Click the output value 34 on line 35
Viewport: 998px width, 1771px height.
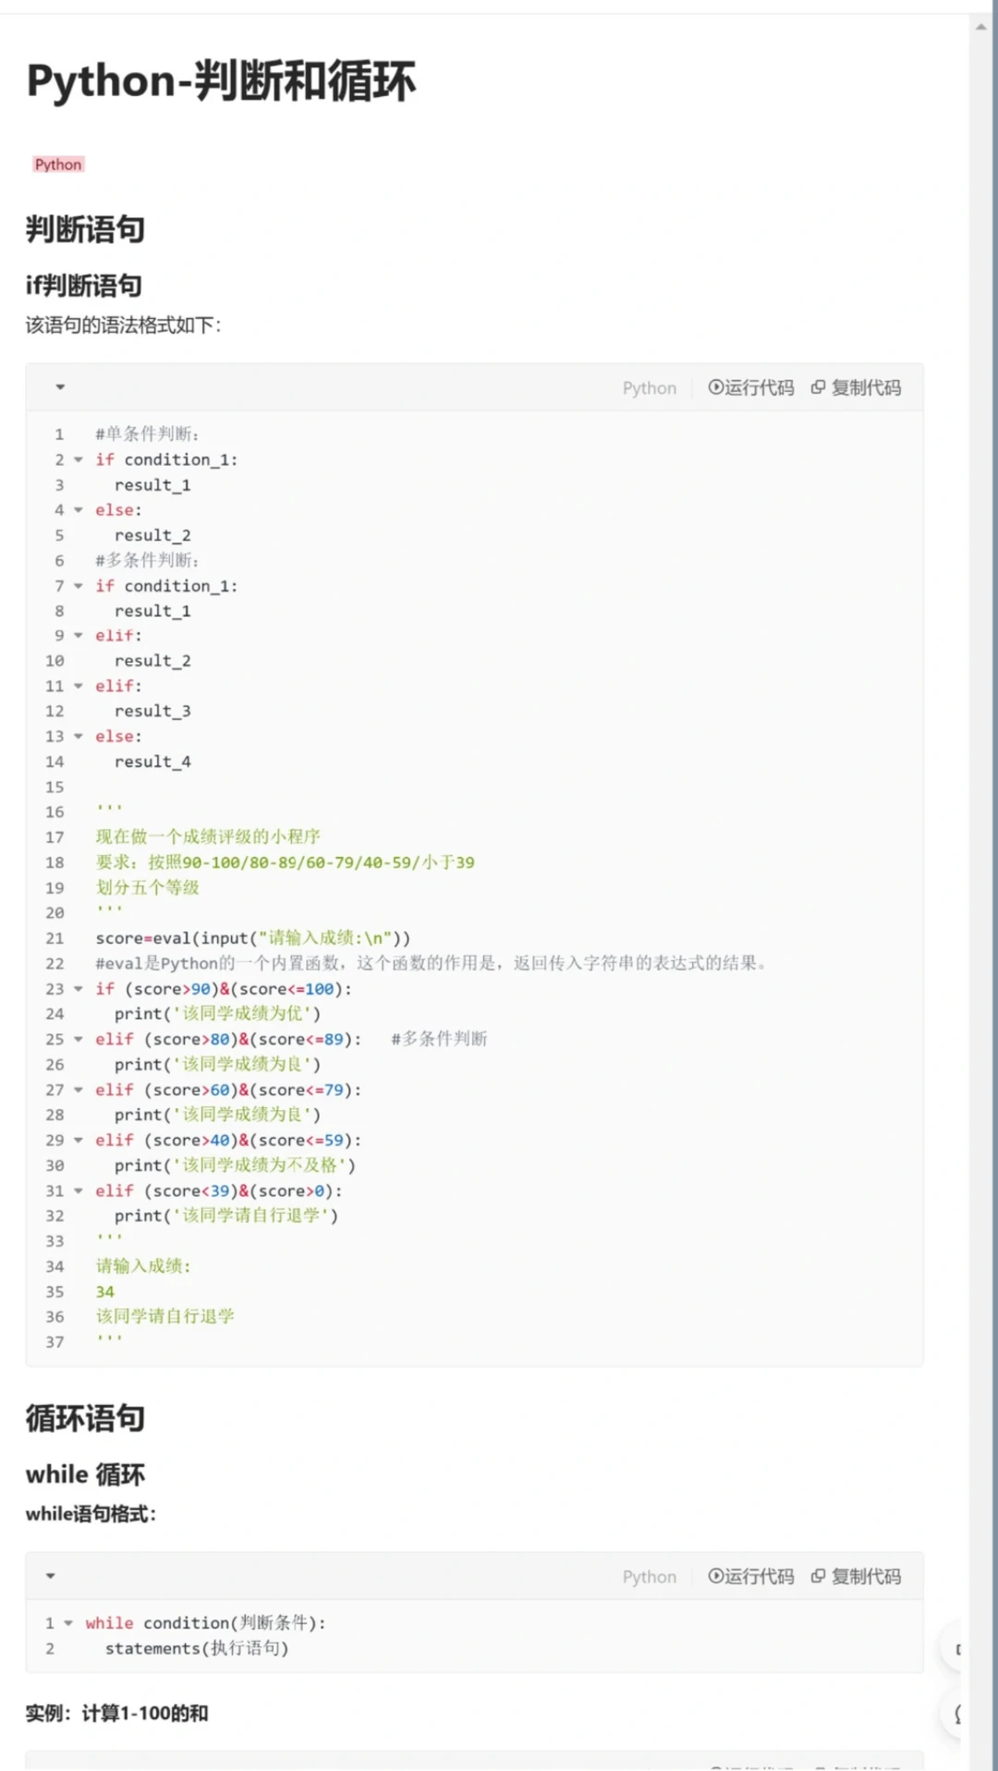coord(104,1291)
